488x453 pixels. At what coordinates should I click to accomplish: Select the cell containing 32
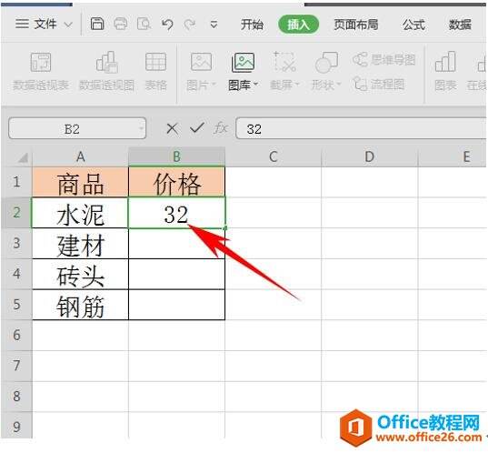pos(176,213)
